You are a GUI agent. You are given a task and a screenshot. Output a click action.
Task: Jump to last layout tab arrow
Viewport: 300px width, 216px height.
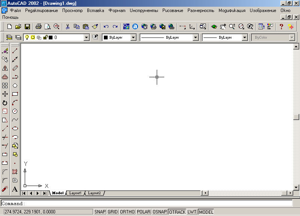[x=45, y=193]
